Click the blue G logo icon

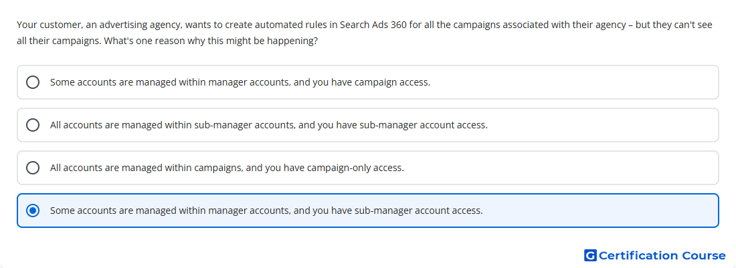590,255
